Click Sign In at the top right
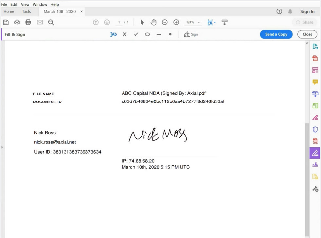The image size is (321, 238). point(307,11)
